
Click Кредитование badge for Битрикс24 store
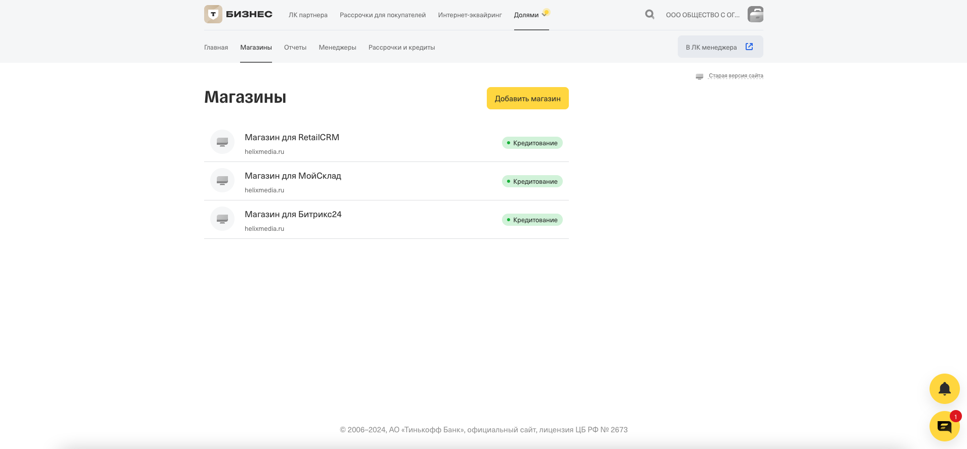(x=532, y=220)
